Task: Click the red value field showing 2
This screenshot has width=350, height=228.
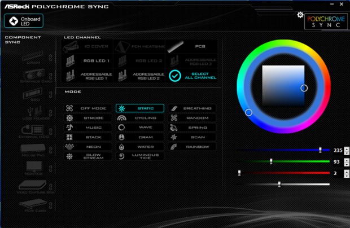Action: pos(338,173)
